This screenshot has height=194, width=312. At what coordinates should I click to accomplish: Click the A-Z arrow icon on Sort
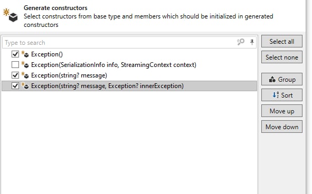coord(276,95)
